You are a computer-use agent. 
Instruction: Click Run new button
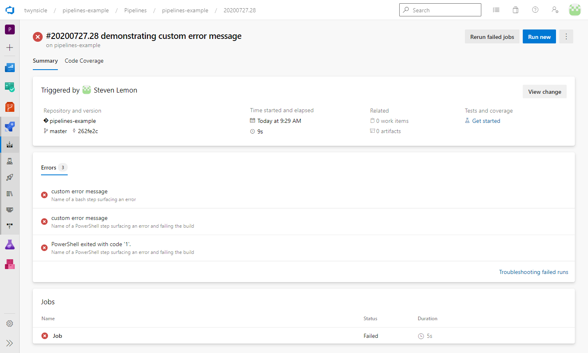point(539,36)
